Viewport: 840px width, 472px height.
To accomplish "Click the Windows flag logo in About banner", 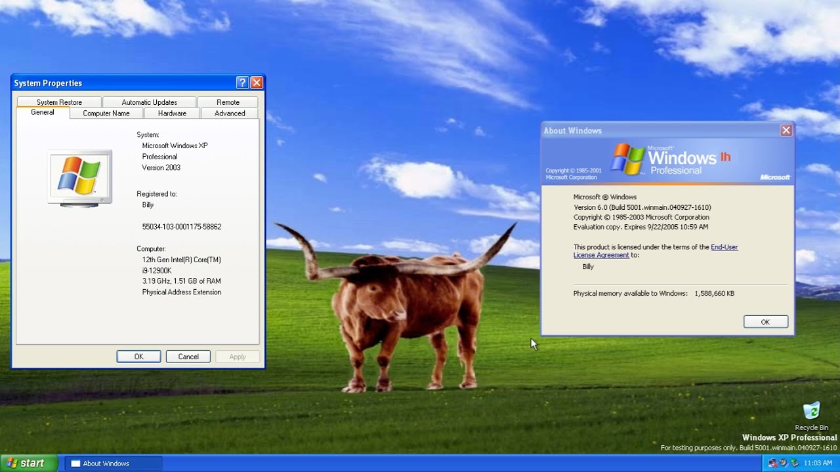I will coord(627,159).
